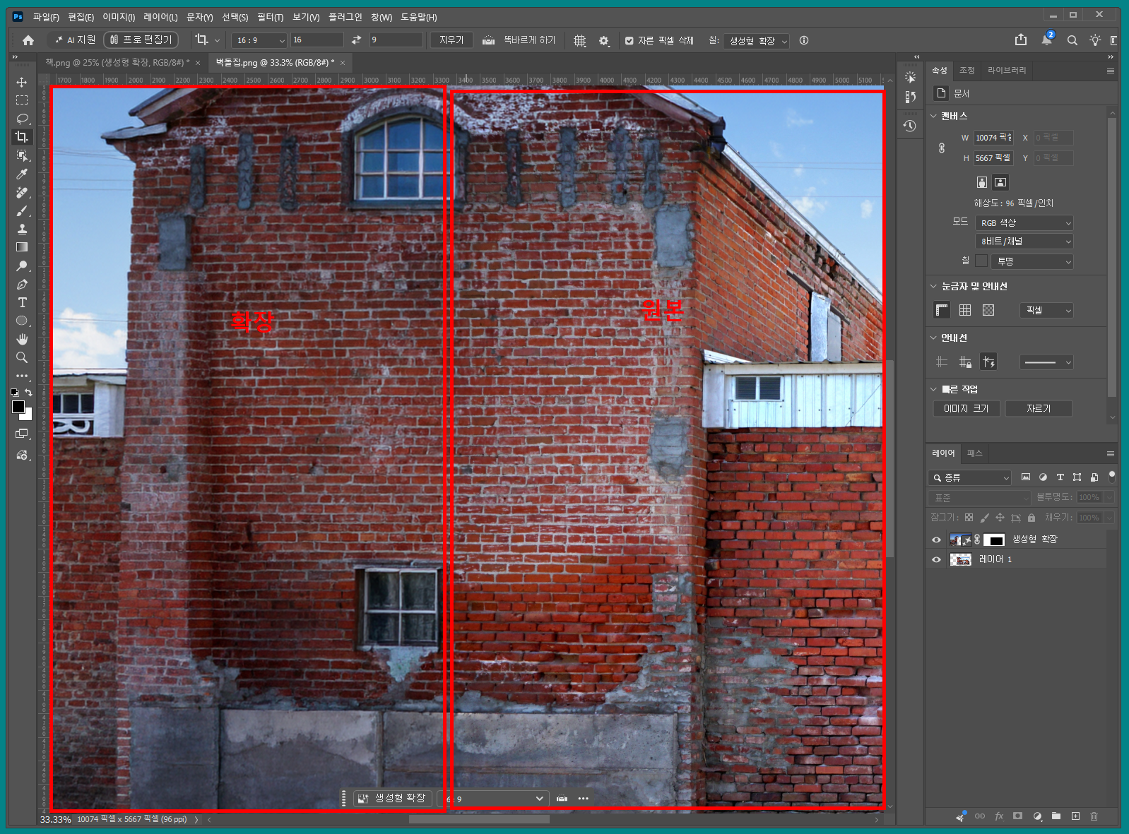Toggle the grid display button
The width and height of the screenshot is (1129, 834).
point(965,310)
